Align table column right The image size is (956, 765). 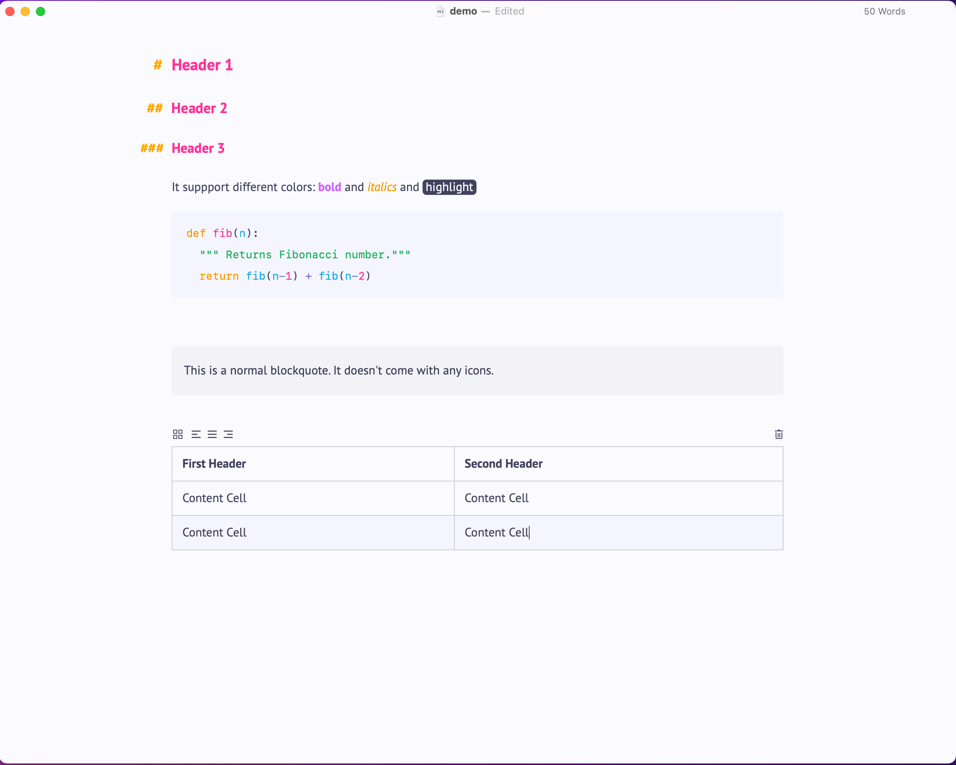pos(228,434)
